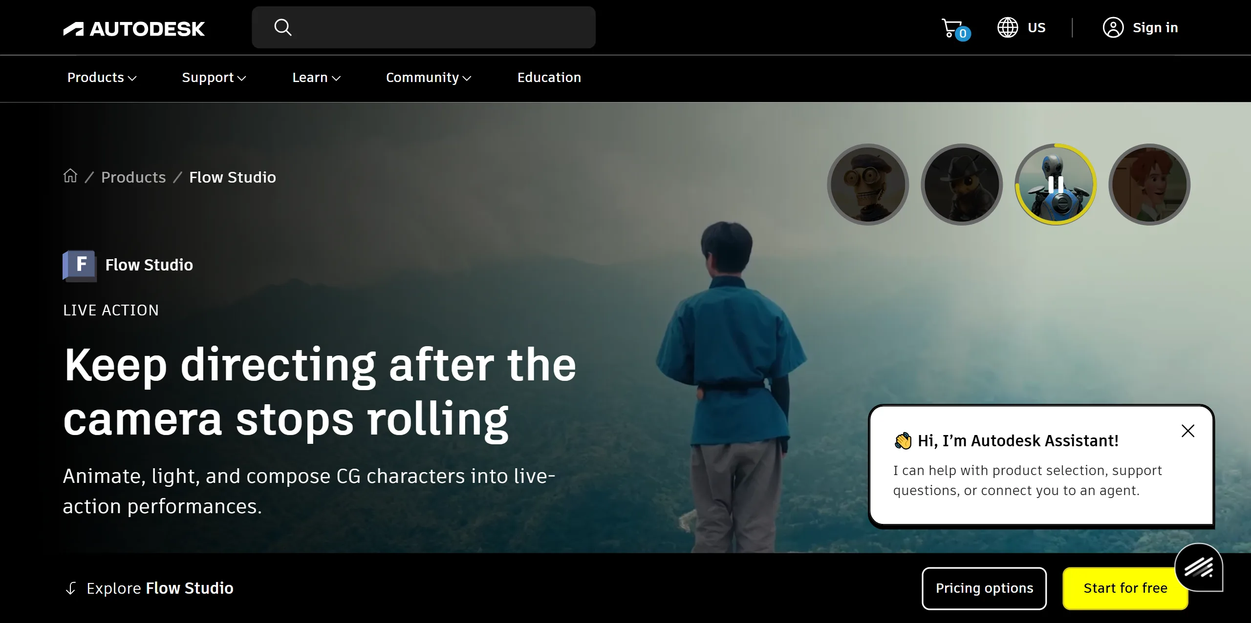The width and height of the screenshot is (1251, 623).
Task: Focus the search input field
Action: 424,27
